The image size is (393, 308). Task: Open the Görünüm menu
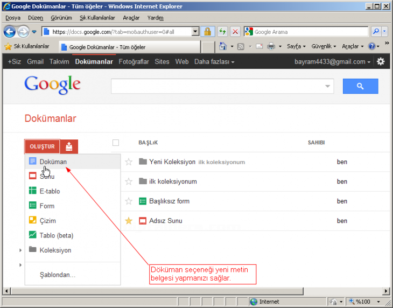coord(61,18)
